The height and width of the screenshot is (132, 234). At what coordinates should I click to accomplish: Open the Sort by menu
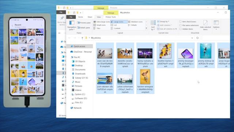click(153, 25)
